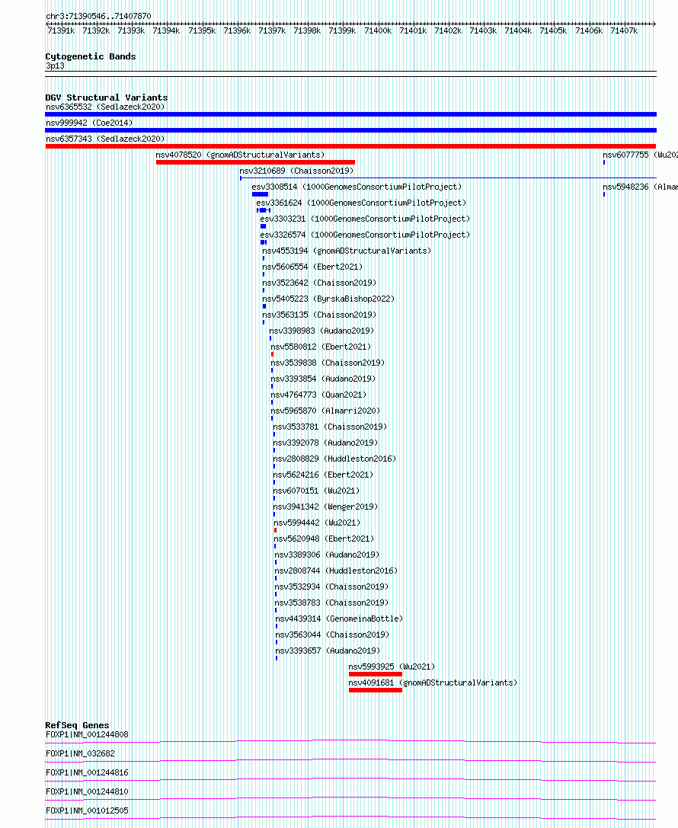Screen dimensions: 678x828
Task: Open nsv4553194 (gnomADStructuralVariants) label
Action: coord(347,251)
